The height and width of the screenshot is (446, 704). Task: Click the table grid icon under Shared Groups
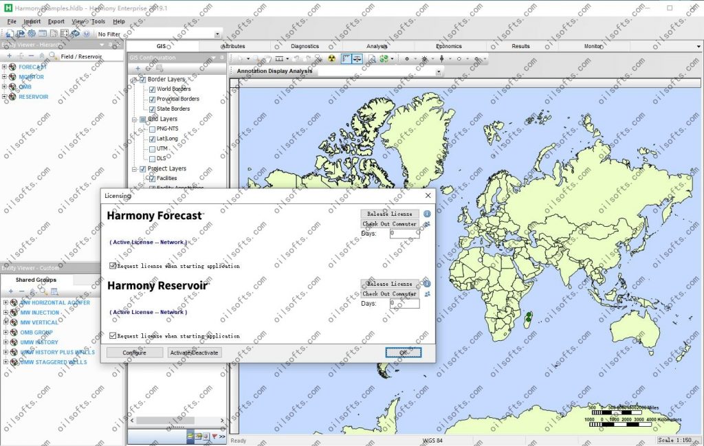pyautogui.click(x=54, y=291)
